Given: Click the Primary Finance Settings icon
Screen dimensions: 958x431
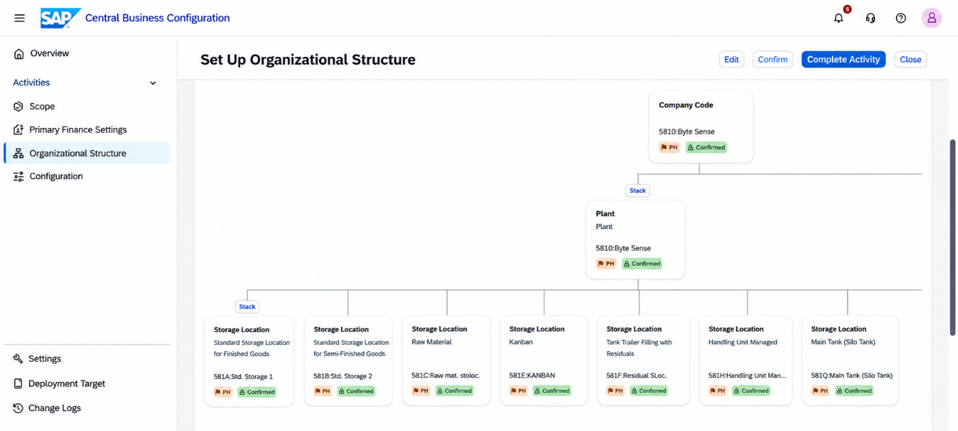Looking at the screenshot, I should (18, 129).
